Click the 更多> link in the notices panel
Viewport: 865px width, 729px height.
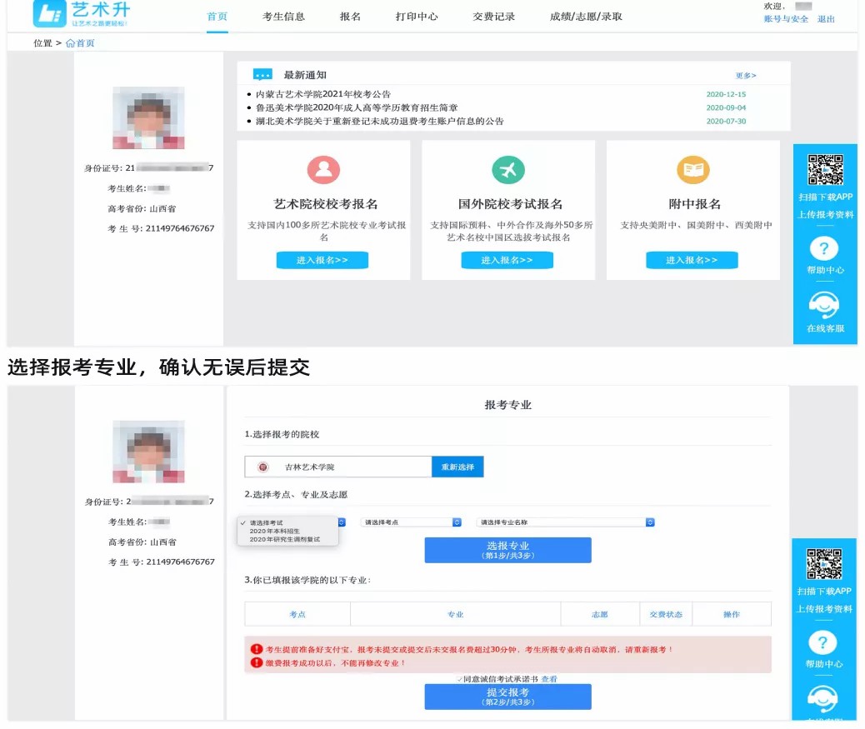click(746, 76)
